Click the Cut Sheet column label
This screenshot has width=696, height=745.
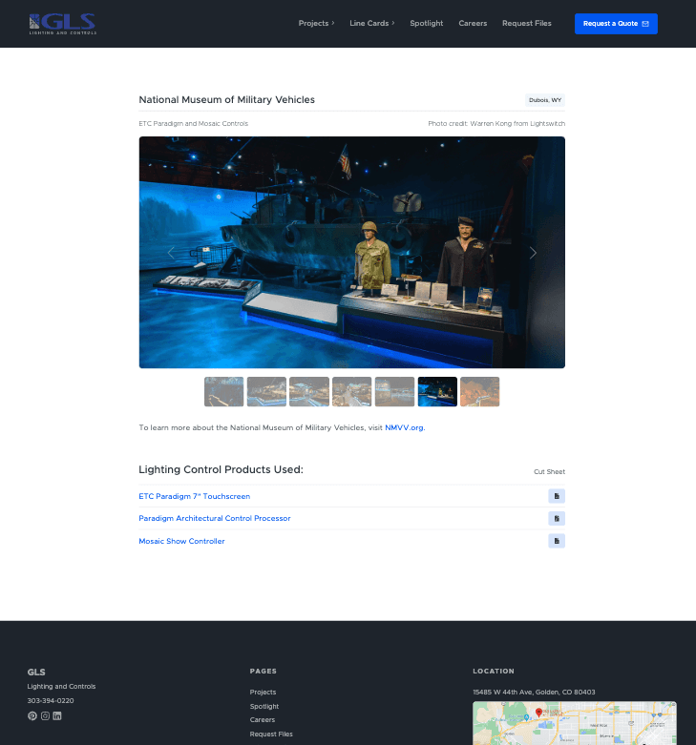point(549,472)
